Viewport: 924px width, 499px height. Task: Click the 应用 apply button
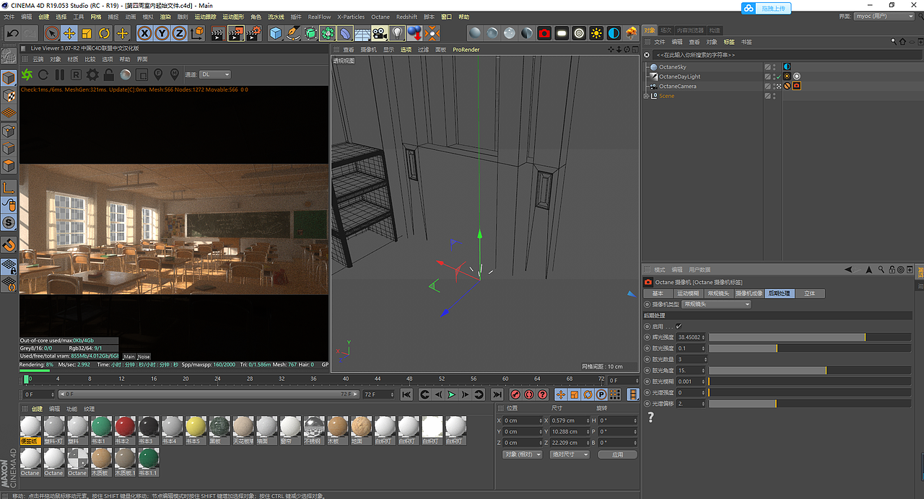coord(617,455)
